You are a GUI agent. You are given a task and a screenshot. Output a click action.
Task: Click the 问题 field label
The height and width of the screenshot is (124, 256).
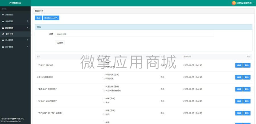[51, 34]
